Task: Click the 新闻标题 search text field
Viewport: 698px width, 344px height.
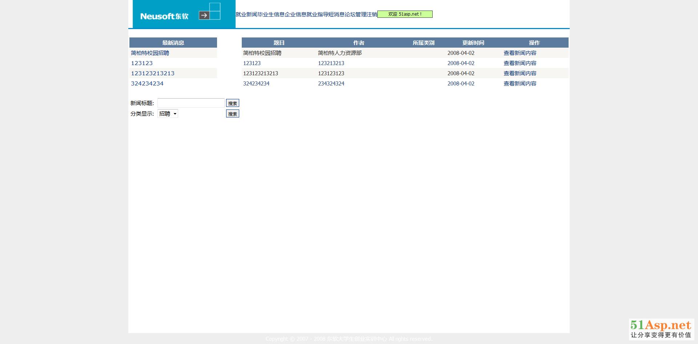Action: [x=191, y=103]
